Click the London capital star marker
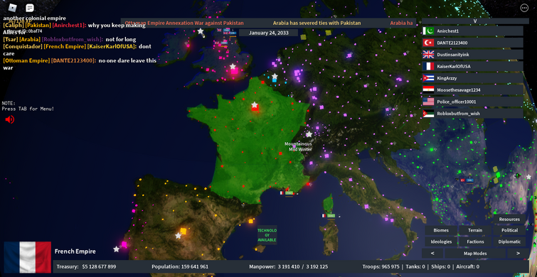This screenshot has height=277, width=537. coord(233,66)
